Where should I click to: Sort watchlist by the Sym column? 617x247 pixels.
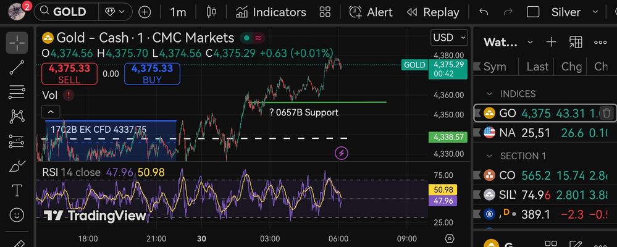click(495, 67)
